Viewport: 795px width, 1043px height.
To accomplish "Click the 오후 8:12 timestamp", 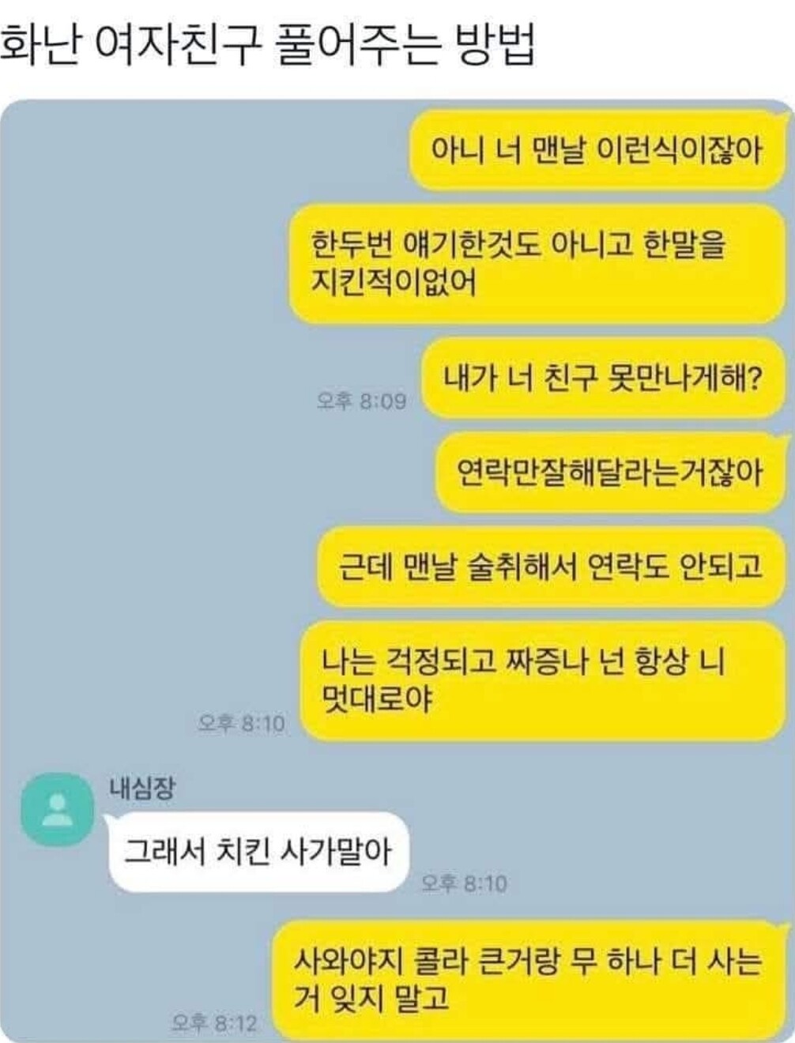I will 214,1024.
